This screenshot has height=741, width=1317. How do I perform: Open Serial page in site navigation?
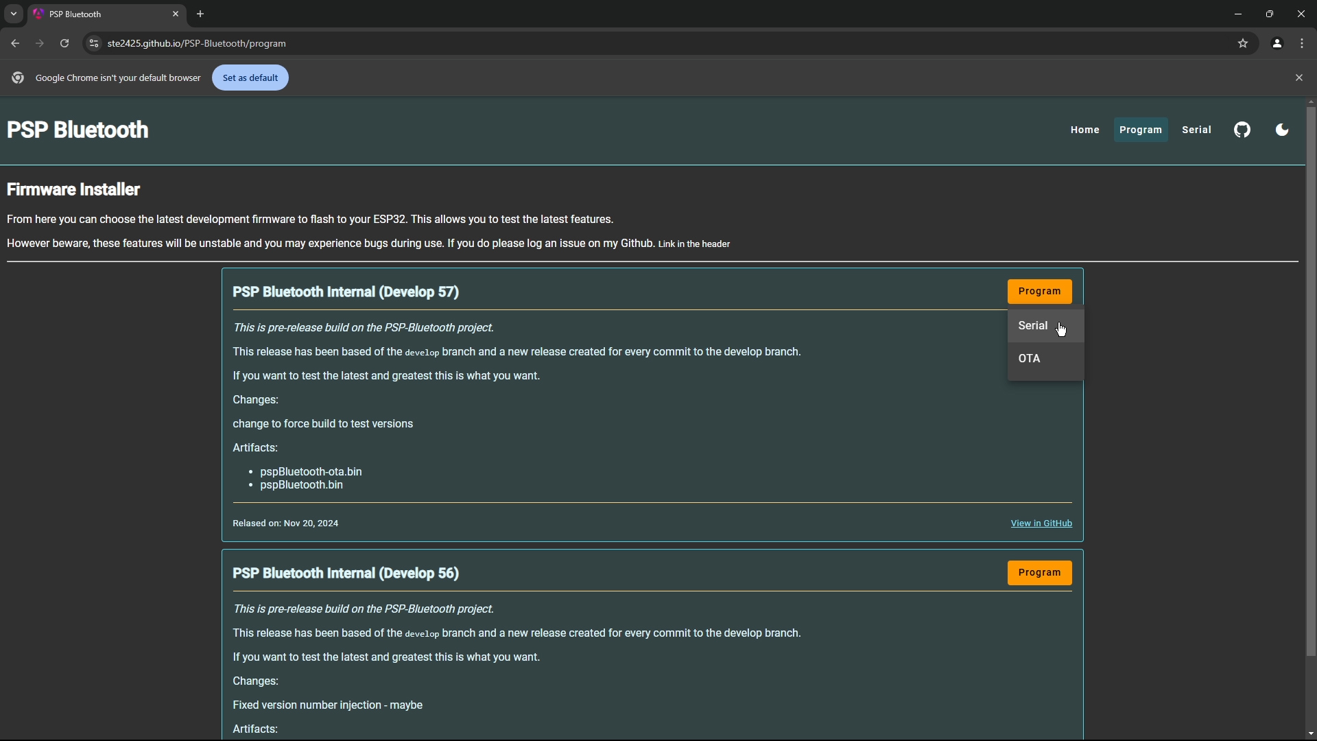click(1196, 130)
